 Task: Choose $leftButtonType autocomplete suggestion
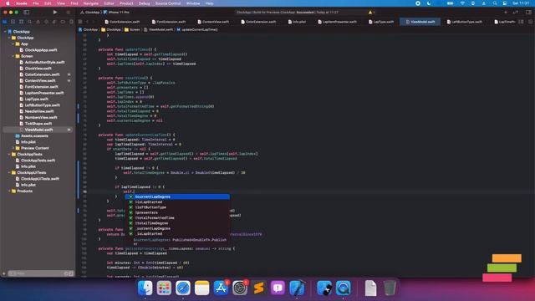tap(177, 207)
